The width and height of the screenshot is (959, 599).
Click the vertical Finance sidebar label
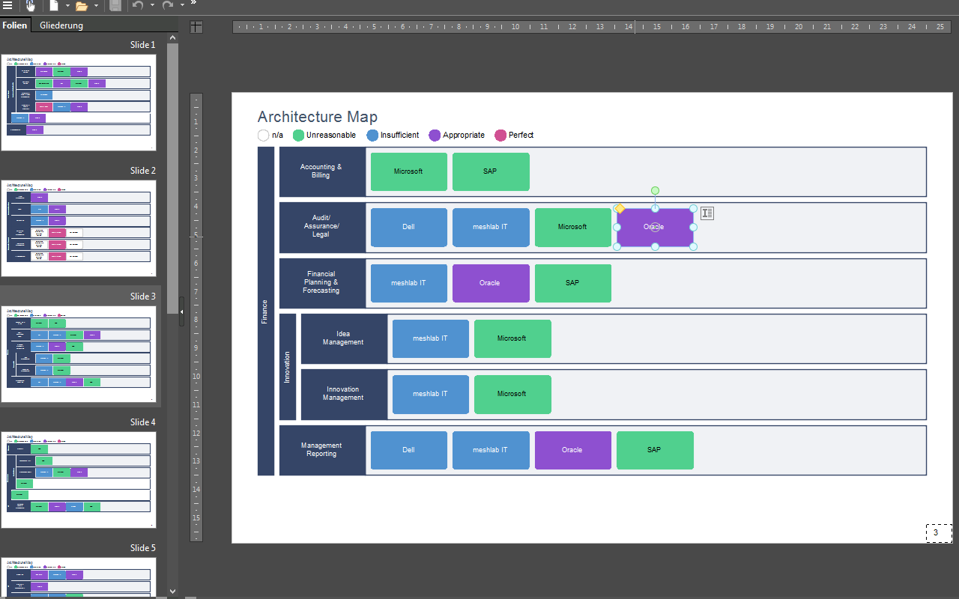pos(265,311)
